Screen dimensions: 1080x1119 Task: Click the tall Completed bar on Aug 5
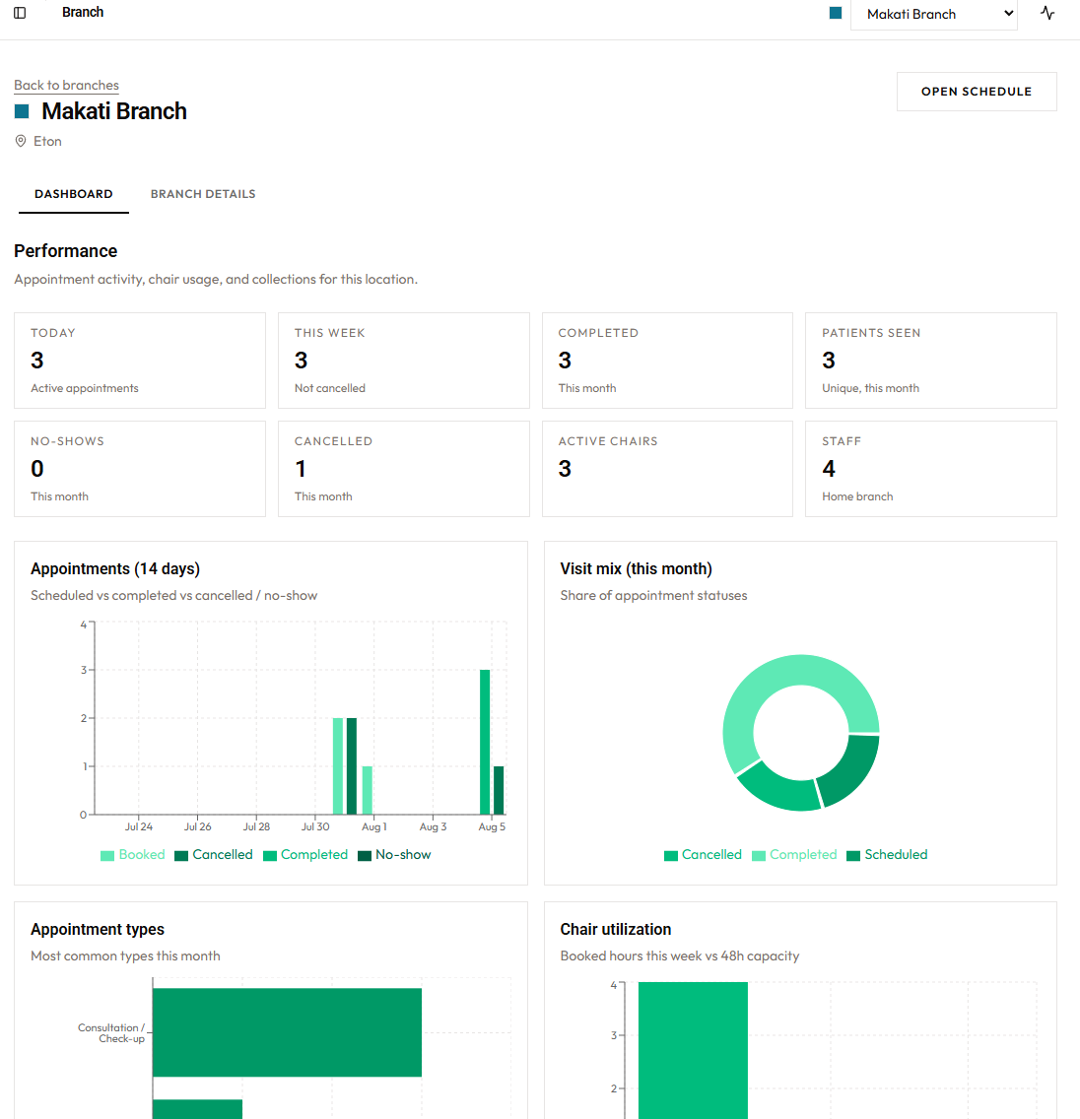485,742
